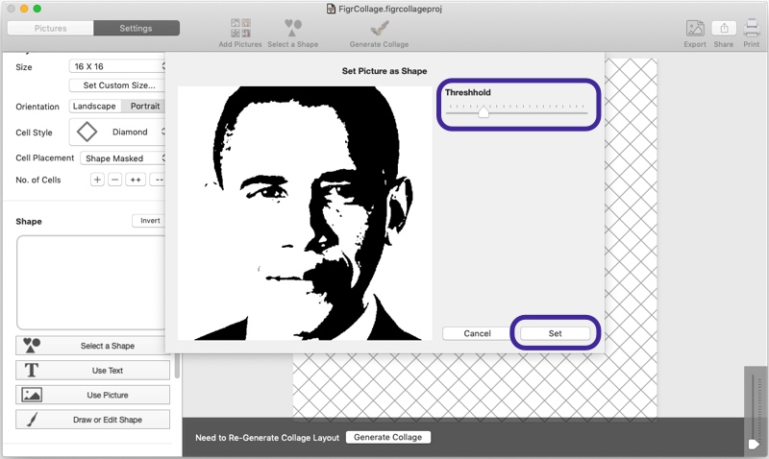Screen dimensions: 769x459
Task: Click the Set Custom Size button
Action: (117, 85)
